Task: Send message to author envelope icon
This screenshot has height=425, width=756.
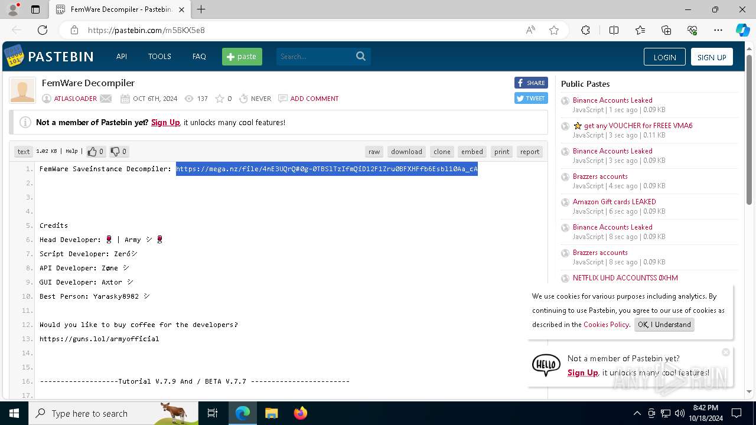Action: pyautogui.click(x=106, y=99)
